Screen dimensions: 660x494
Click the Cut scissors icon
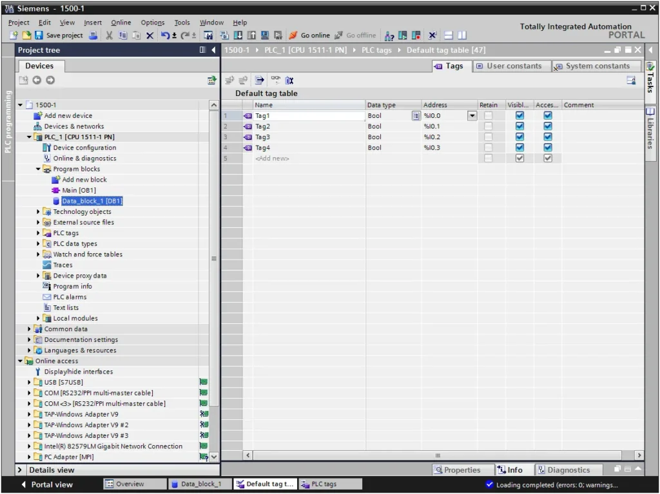(109, 35)
